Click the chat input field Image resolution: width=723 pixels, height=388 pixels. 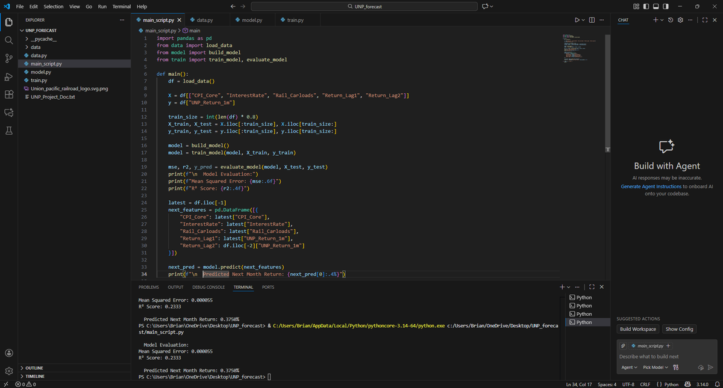tap(667, 356)
